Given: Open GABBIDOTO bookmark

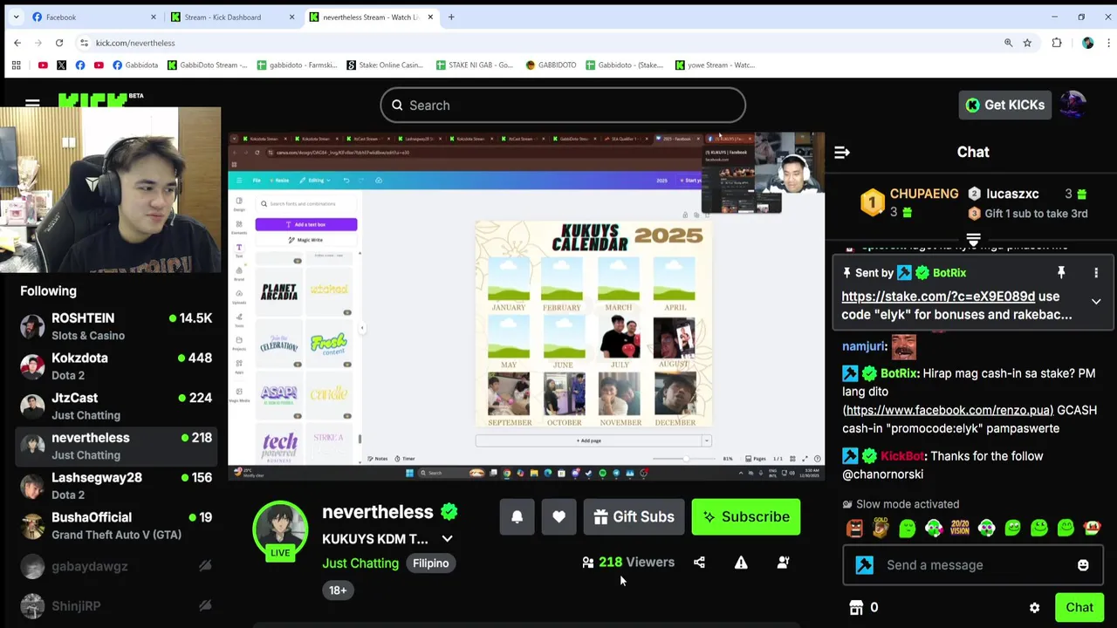Looking at the screenshot, I should 551,65.
